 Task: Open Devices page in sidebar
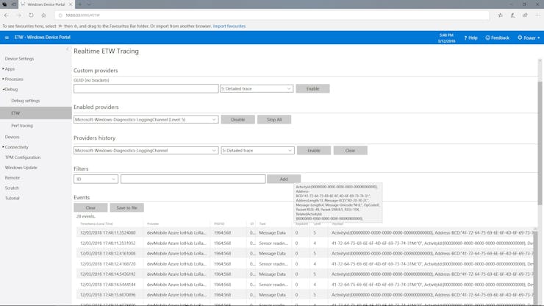pyautogui.click(x=12, y=137)
